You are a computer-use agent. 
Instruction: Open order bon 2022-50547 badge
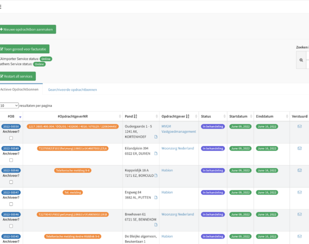11,192
